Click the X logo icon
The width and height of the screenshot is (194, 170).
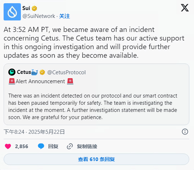[185, 8]
